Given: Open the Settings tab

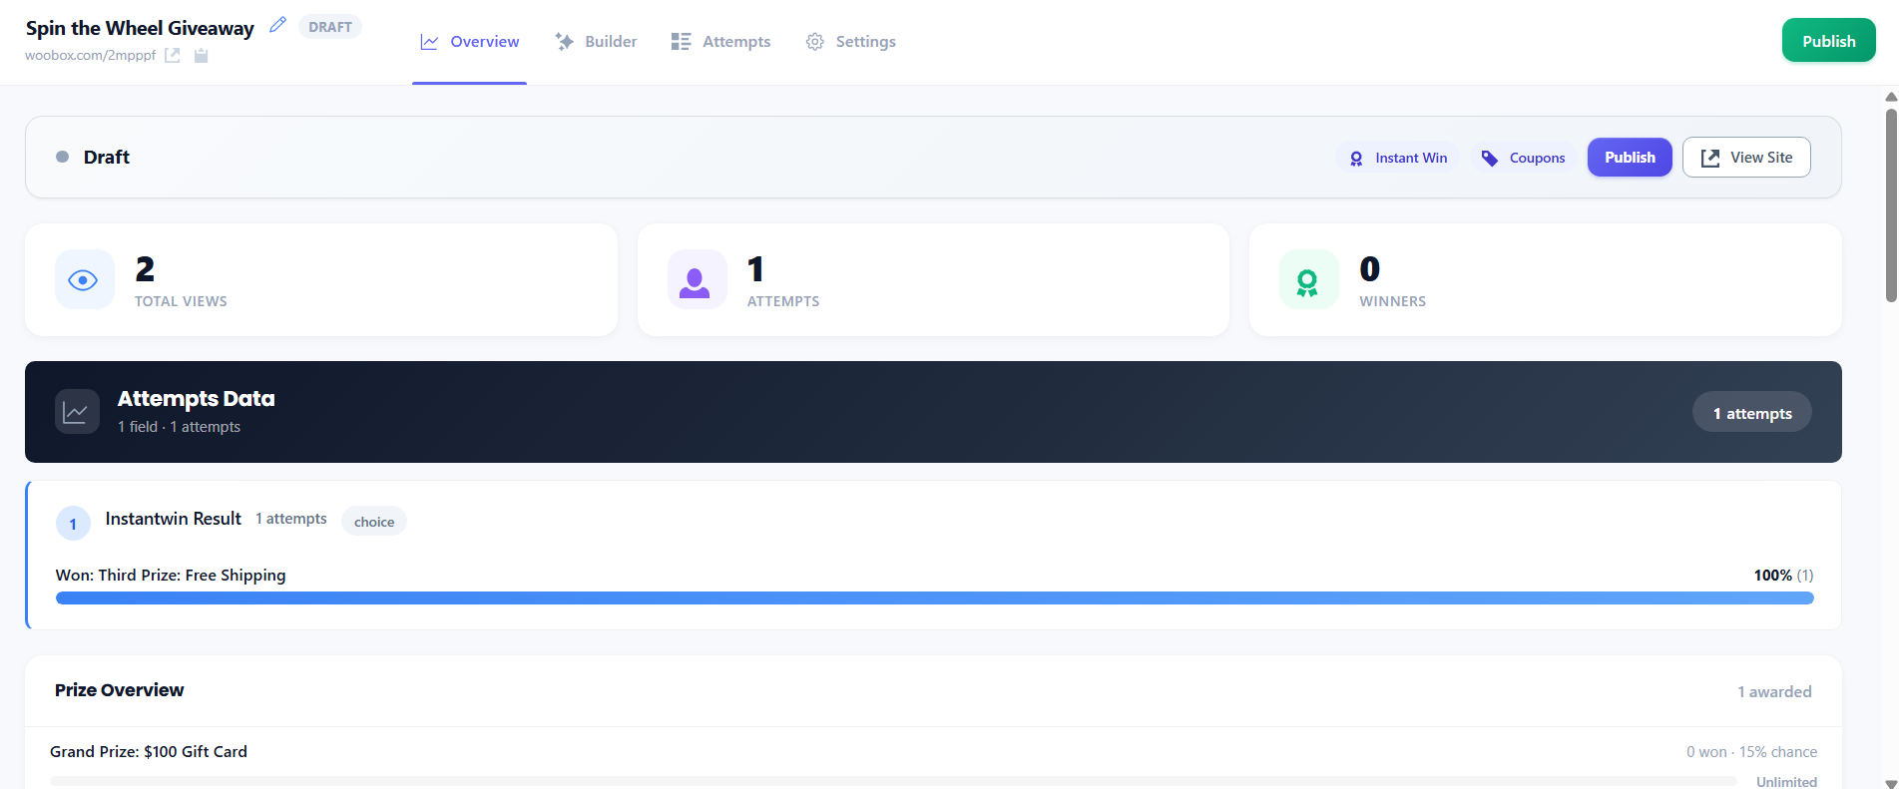Looking at the screenshot, I should (x=851, y=42).
